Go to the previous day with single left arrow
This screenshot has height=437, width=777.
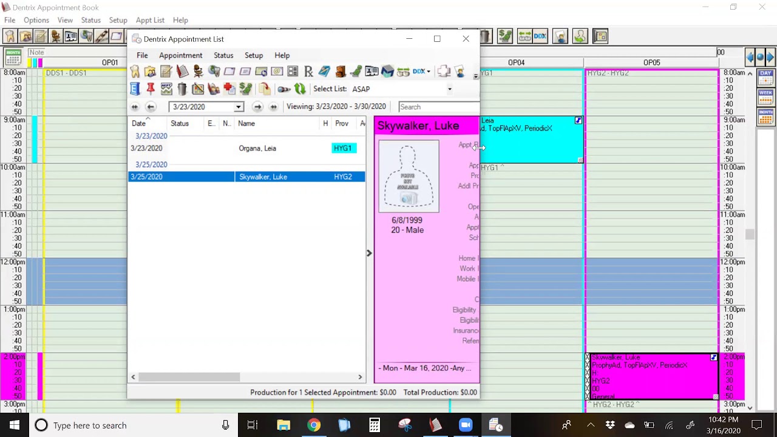151,107
